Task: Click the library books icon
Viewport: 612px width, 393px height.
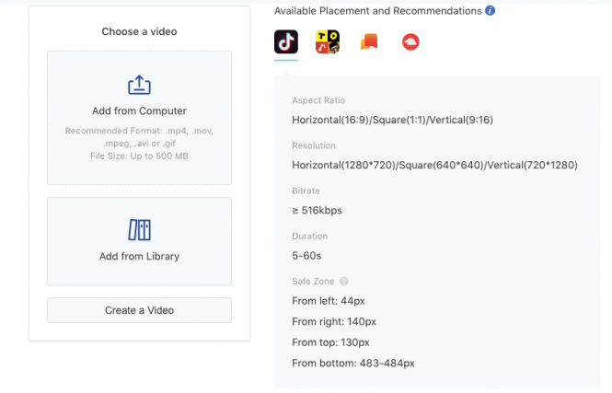Action: [139, 230]
